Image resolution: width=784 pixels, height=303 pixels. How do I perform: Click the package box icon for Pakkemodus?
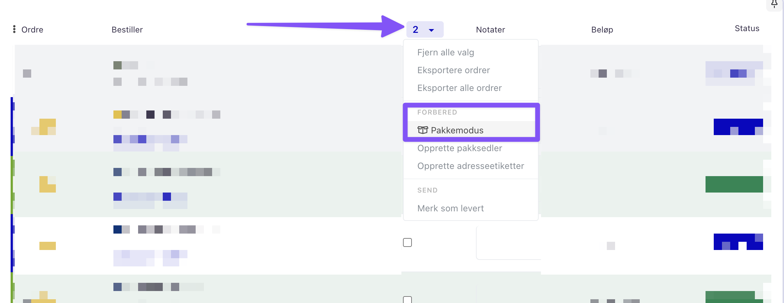422,130
